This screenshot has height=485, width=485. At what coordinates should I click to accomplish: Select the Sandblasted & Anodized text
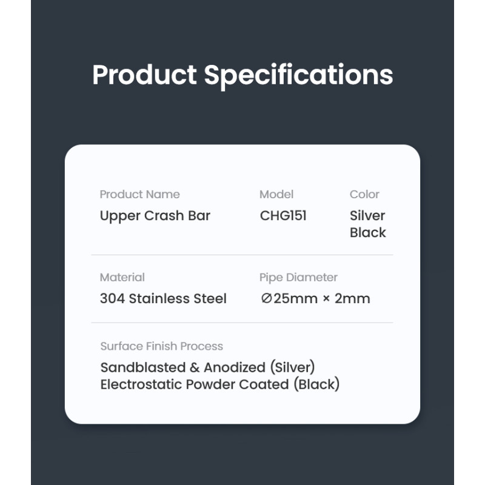[182, 368]
